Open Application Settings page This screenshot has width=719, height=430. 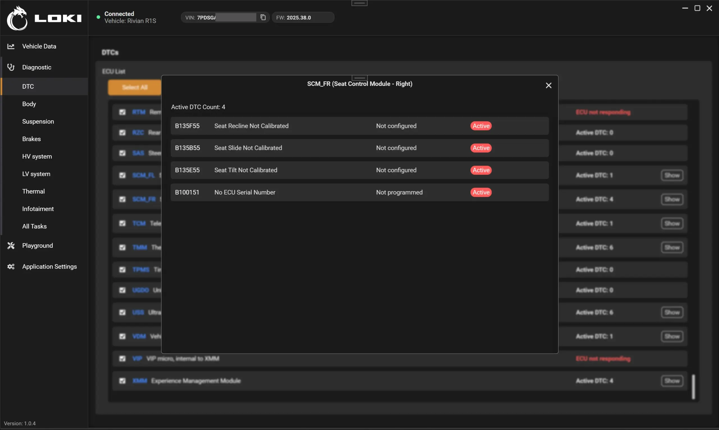45,267
